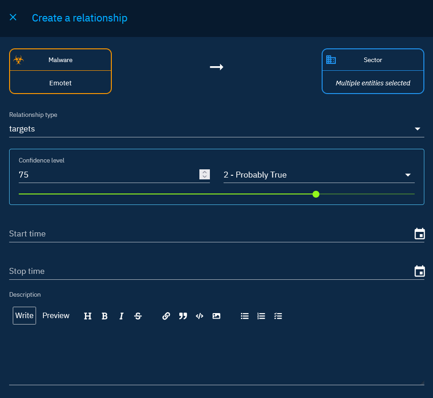Open the Probably True confidence dropdown
The image size is (433, 398).
pos(407,175)
